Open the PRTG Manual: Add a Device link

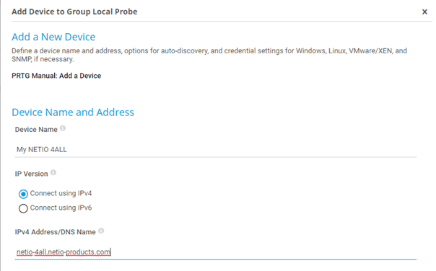click(x=56, y=76)
